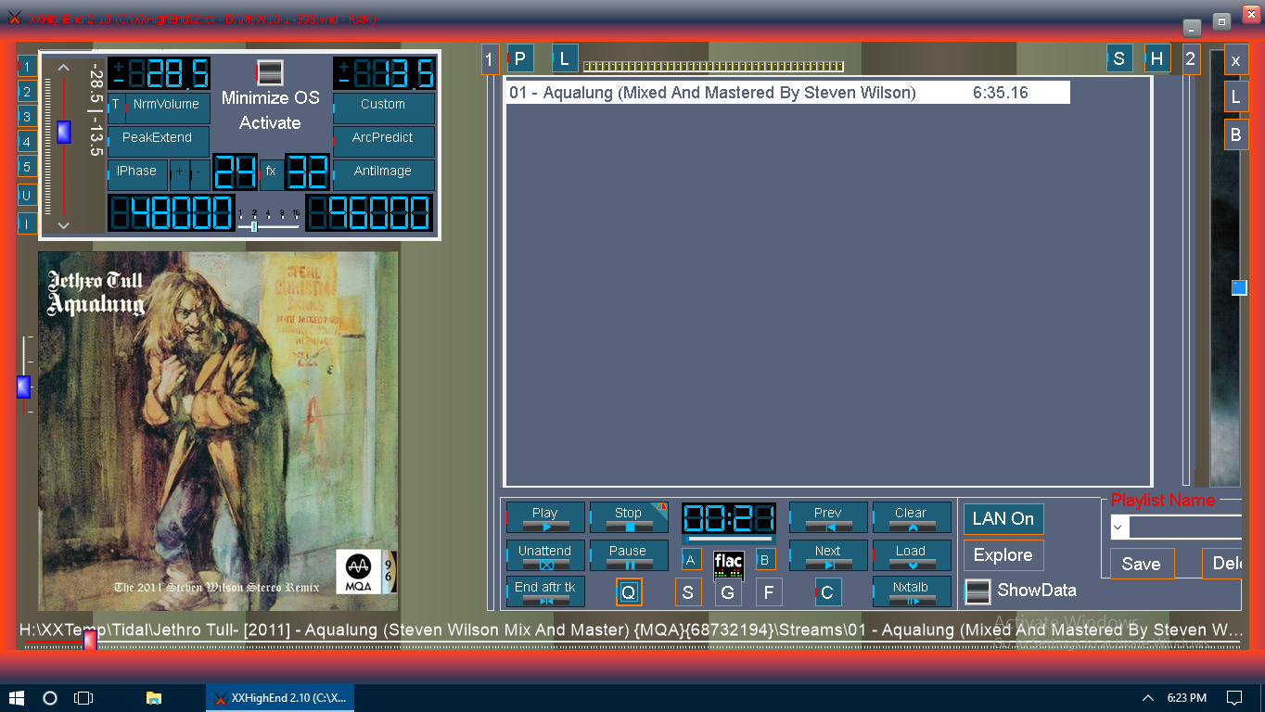
Task: Lower volume with the down chevron
Action: coord(63,225)
